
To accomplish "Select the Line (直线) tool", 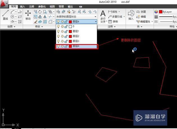I will click(5, 15).
